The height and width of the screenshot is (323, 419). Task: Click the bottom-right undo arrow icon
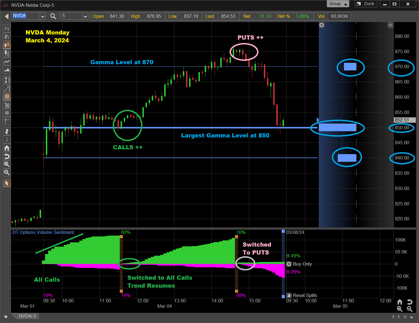coord(410,302)
